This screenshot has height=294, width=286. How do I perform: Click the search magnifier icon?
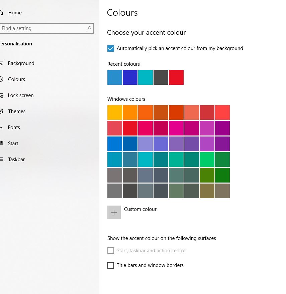coord(89,28)
